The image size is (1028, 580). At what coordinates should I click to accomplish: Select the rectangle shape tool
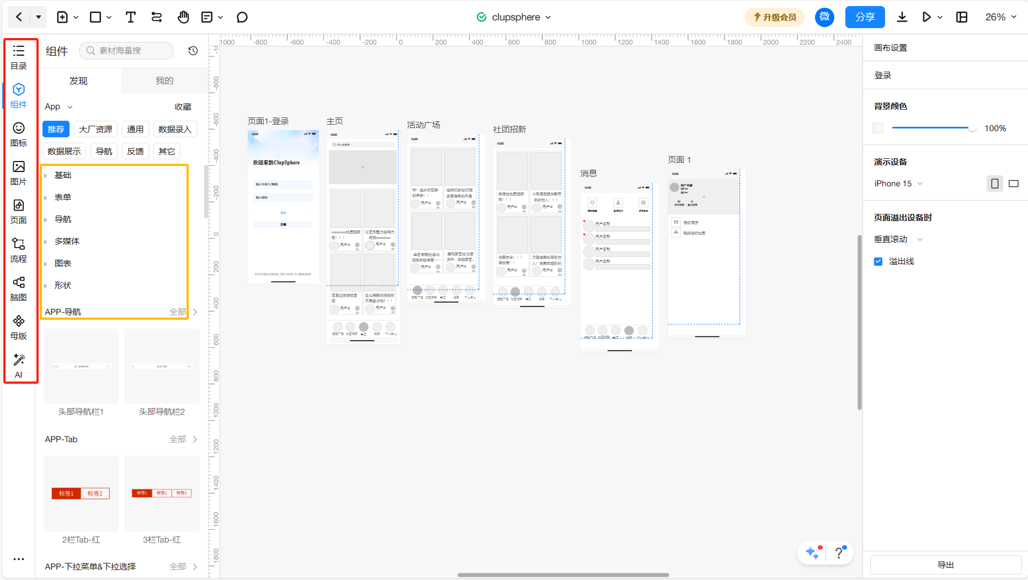(x=95, y=17)
